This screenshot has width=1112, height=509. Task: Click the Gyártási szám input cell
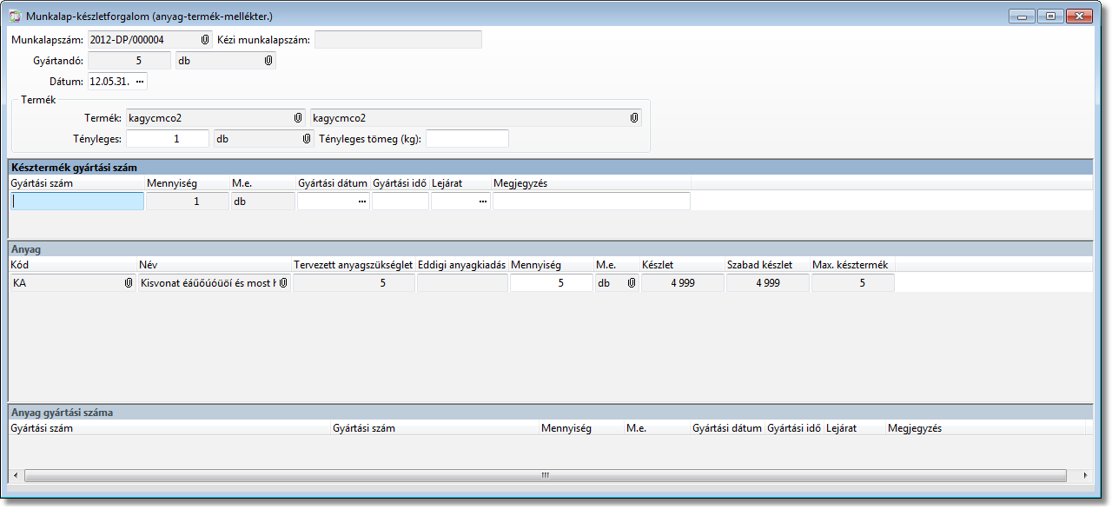point(77,201)
